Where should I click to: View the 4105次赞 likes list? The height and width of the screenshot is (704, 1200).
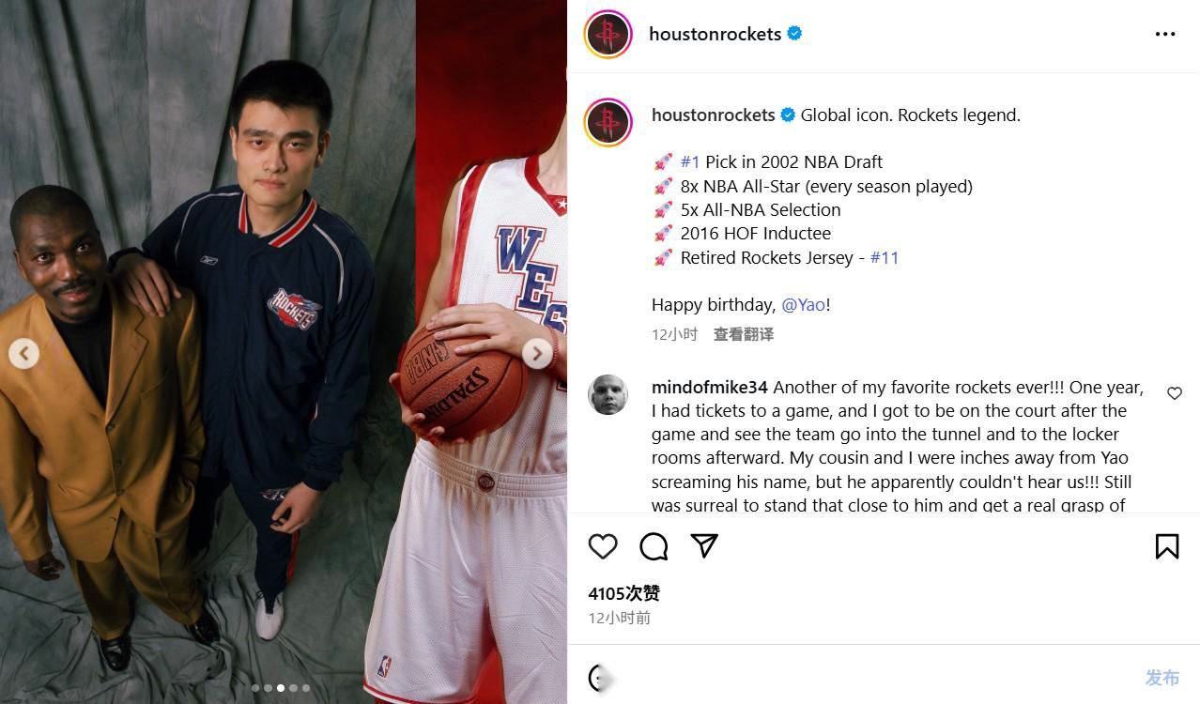pyautogui.click(x=623, y=593)
